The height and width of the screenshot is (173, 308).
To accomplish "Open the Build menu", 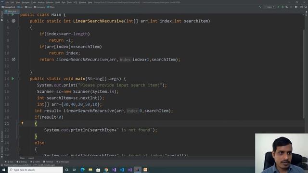I will click(58, 2).
